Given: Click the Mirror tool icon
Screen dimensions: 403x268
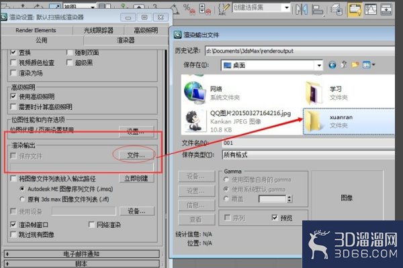Looking at the screenshot, I should click(301, 9).
